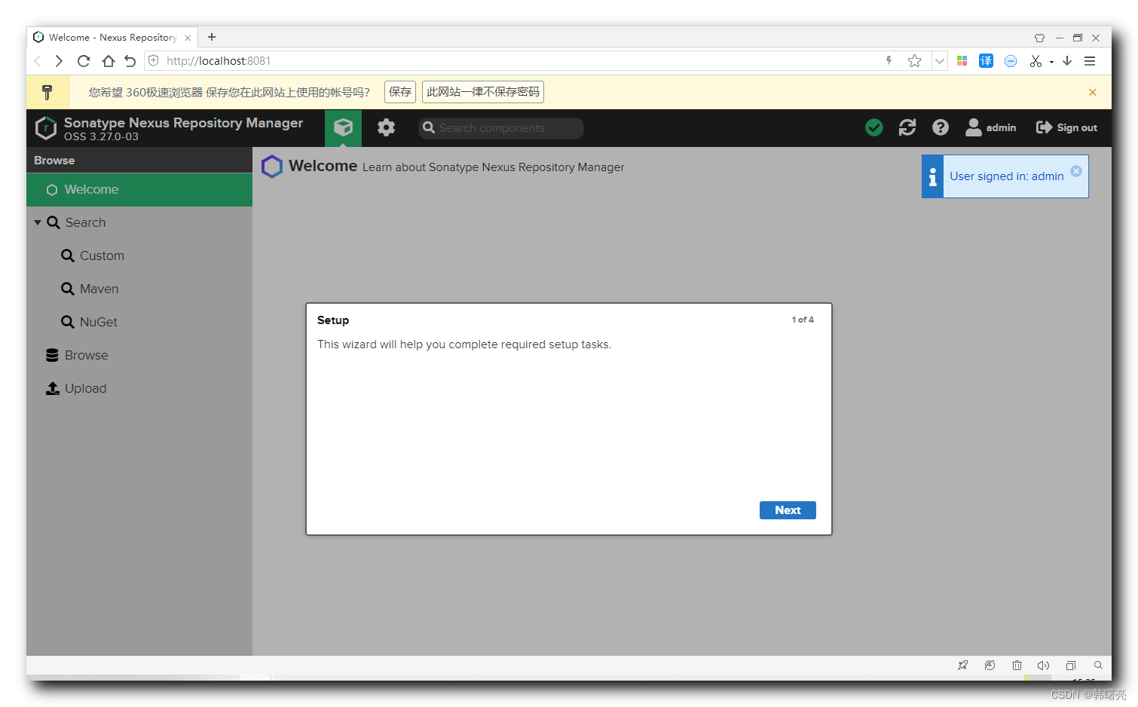Close the Welcome - Nexus Repository tab
The height and width of the screenshot is (707, 1138).
tap(188, 38)
